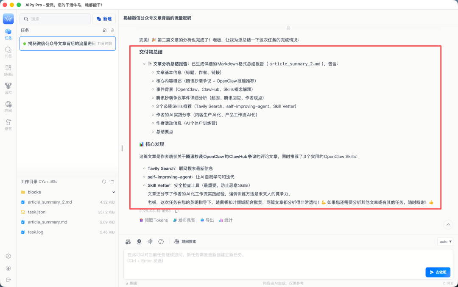Click the code brackets icon in the input toolbar

(x=161, y=242)
